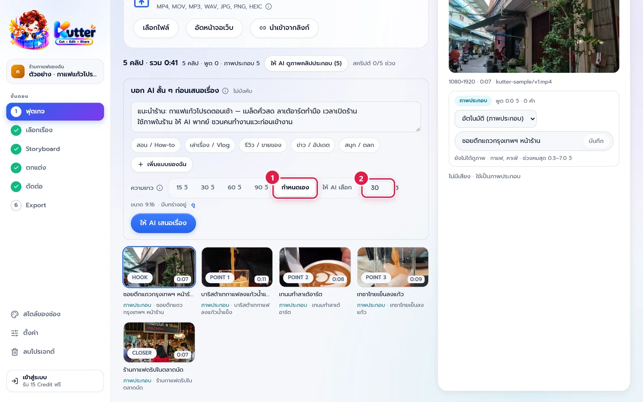Click the info icon beside supported file formats

269,7
